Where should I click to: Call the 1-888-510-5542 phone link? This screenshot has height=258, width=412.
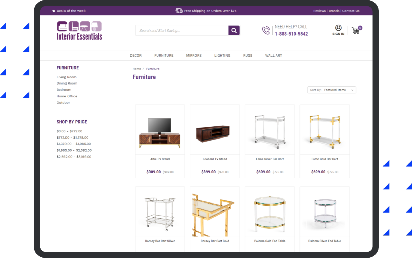291,34
